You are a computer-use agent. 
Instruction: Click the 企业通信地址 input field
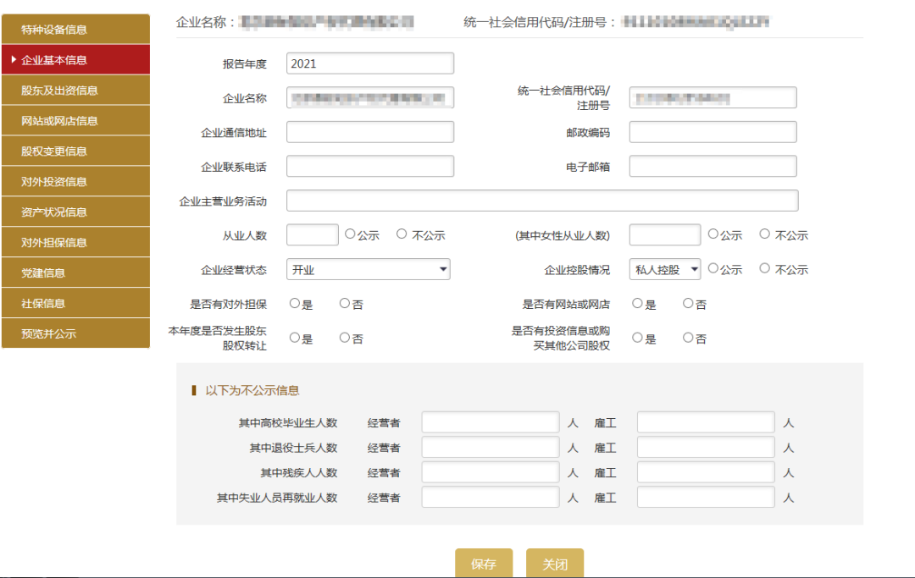[x=369, y=132]
